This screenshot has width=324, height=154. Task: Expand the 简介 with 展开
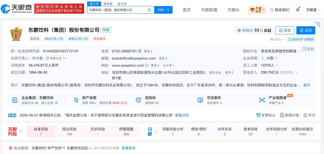tap(307, 85)
